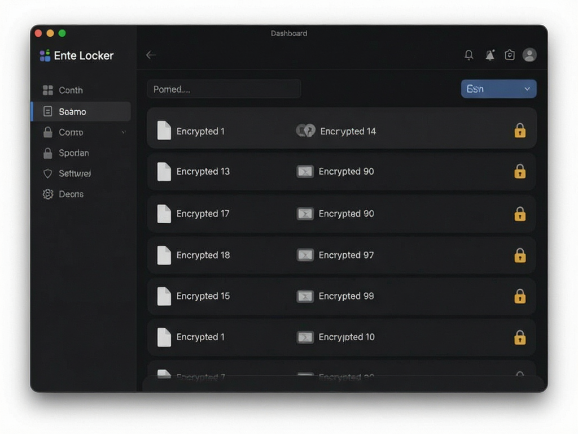Click the Conth grid icon in sidebar

coord(48,90)
